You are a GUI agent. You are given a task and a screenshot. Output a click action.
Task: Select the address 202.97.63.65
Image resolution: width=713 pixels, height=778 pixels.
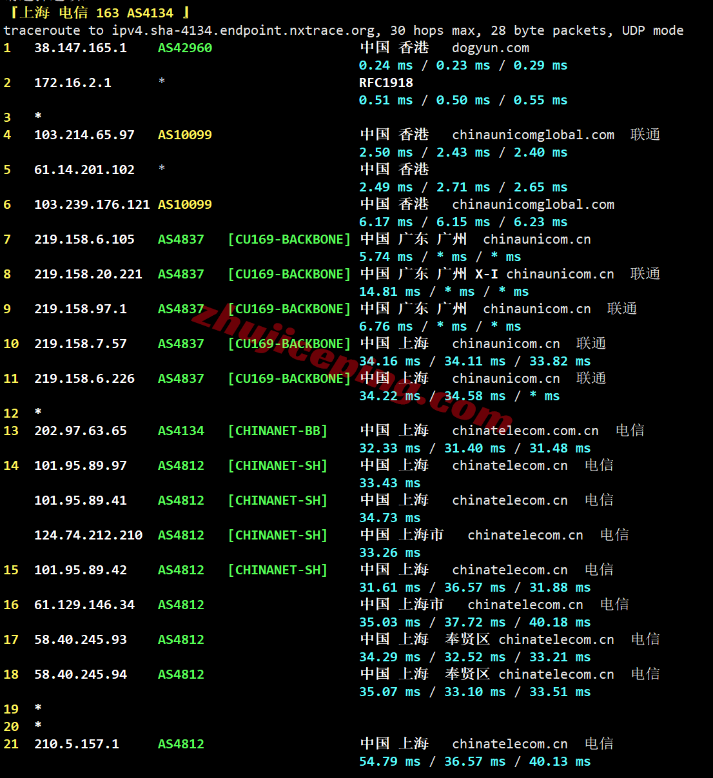click(81, 431)
